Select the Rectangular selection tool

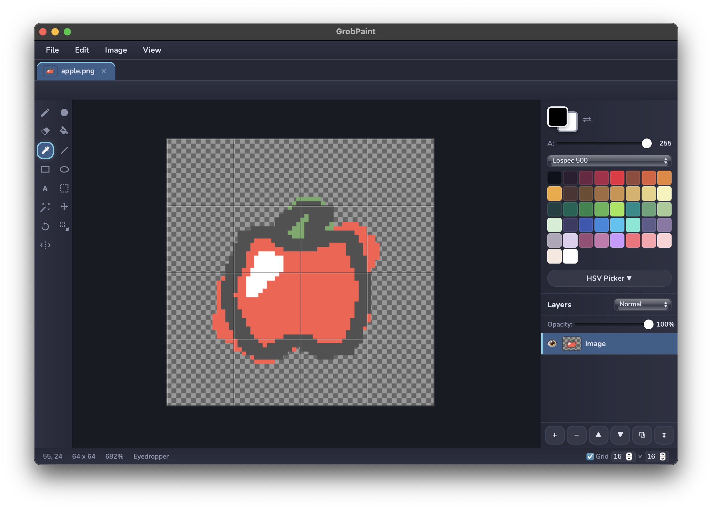point(64,189)
